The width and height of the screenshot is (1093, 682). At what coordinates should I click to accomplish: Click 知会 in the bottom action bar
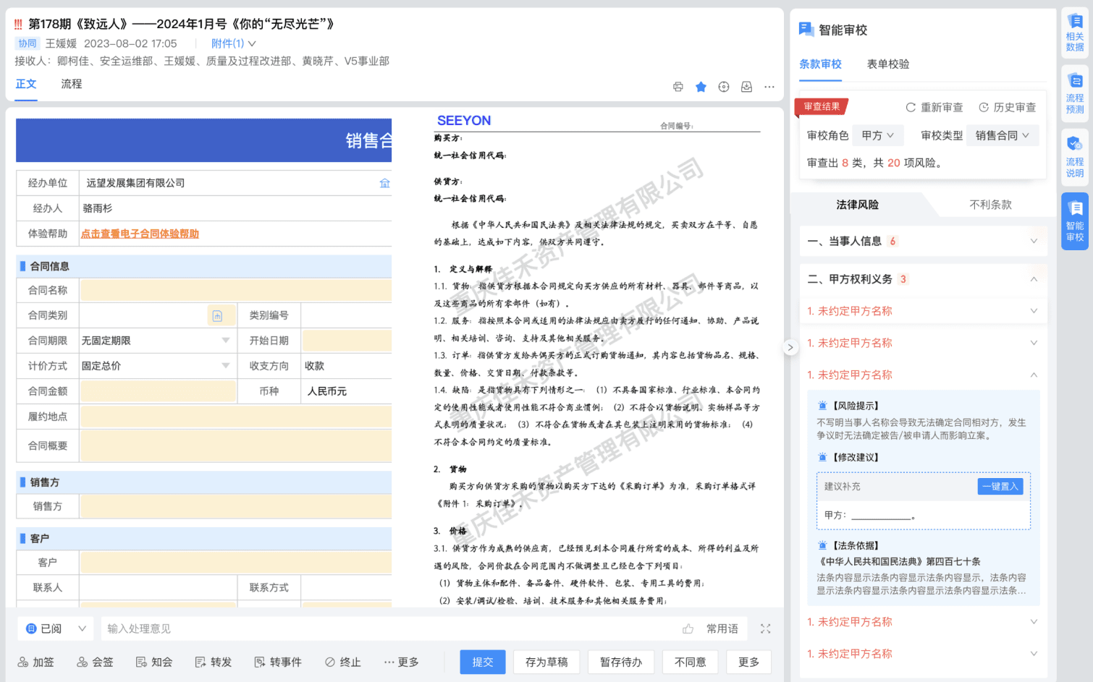pos(154,662)
